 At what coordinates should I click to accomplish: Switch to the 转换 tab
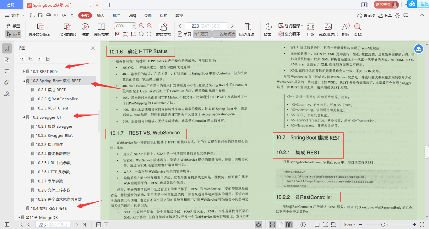click(179, 15)
